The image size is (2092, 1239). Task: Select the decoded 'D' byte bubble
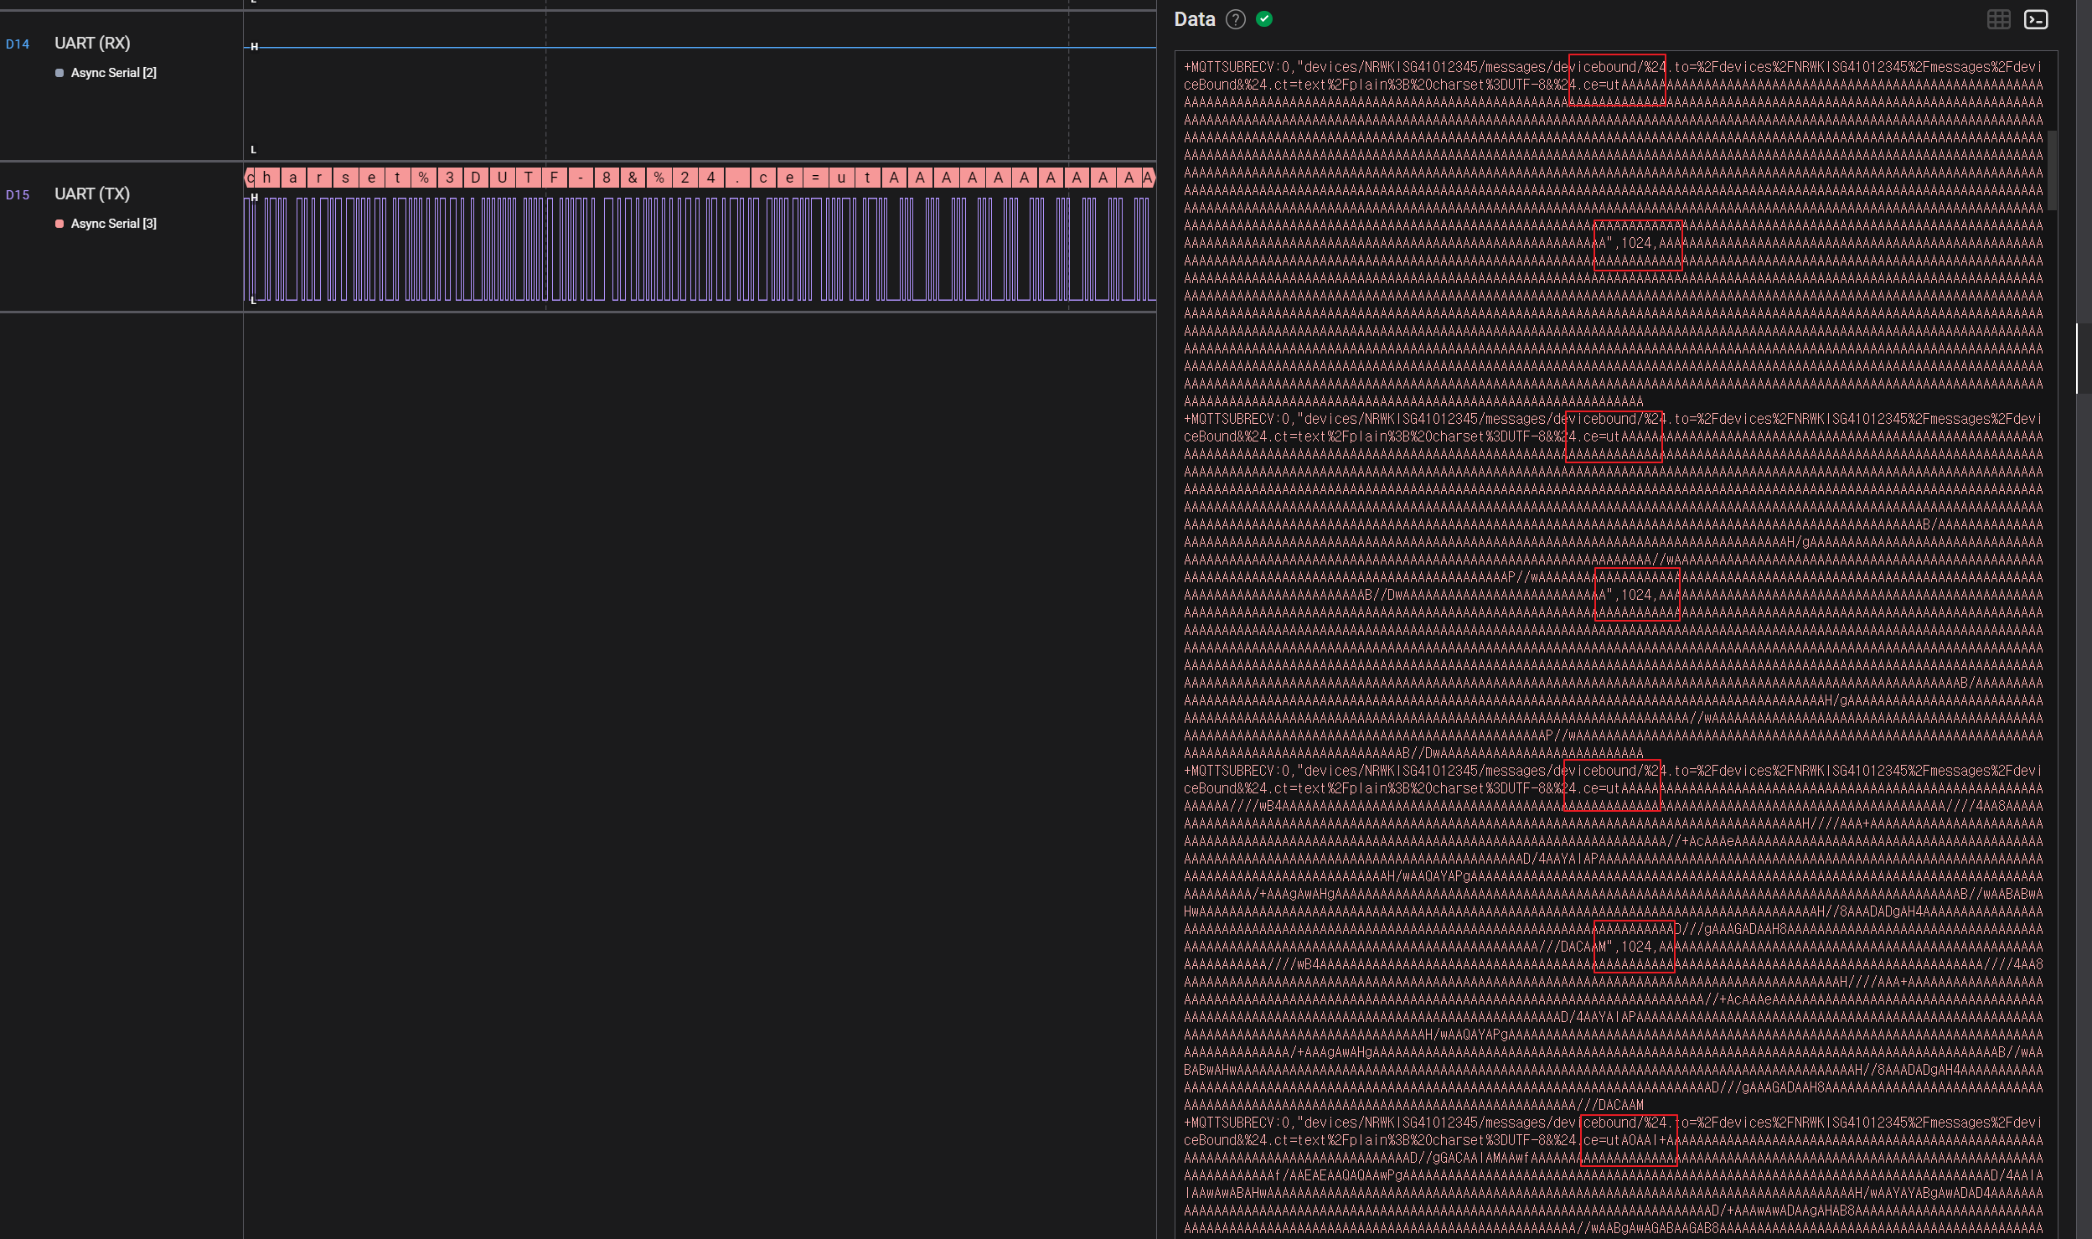click(x=476, y=178)
